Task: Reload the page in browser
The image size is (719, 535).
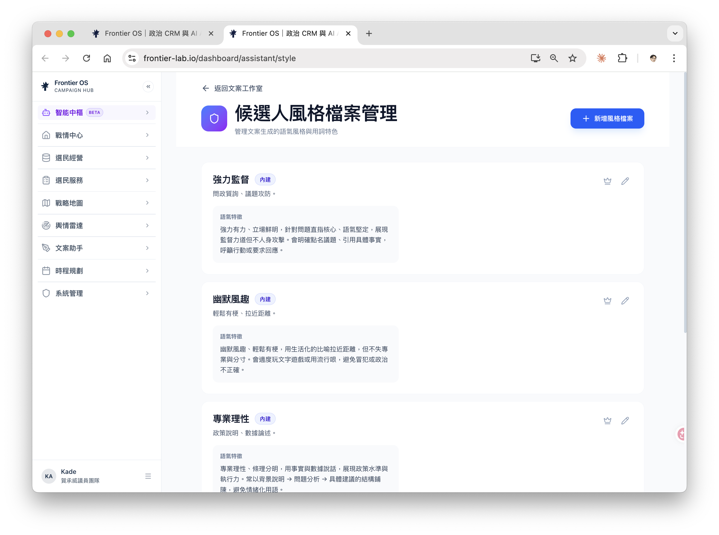Action: click(x=86, y=58)
